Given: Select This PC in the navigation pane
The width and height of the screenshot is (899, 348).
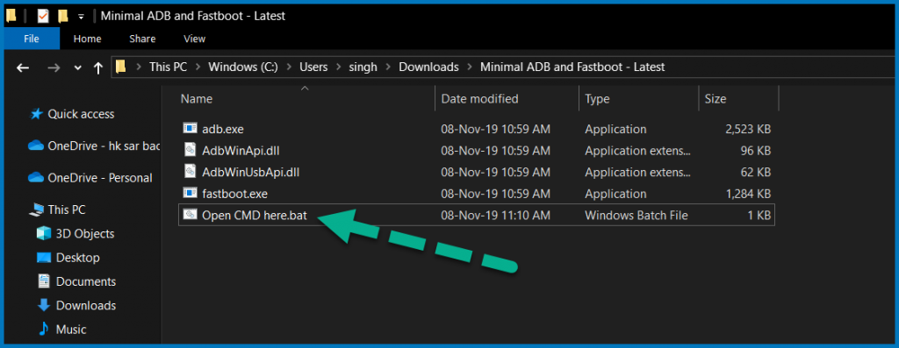Looking at the screenshot, I should 67,210.
